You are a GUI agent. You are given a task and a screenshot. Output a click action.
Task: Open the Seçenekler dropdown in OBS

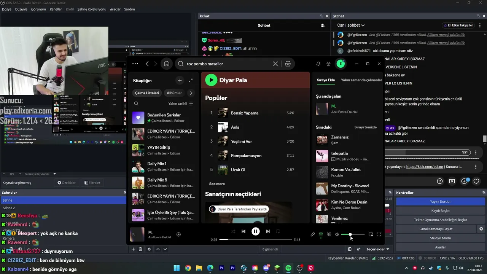click(x=378, y=249)
